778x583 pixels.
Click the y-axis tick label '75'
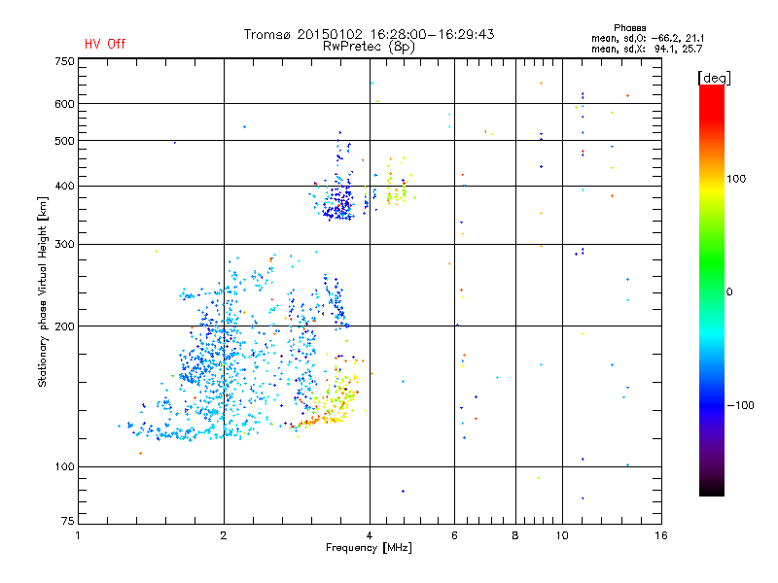[68, 521]
